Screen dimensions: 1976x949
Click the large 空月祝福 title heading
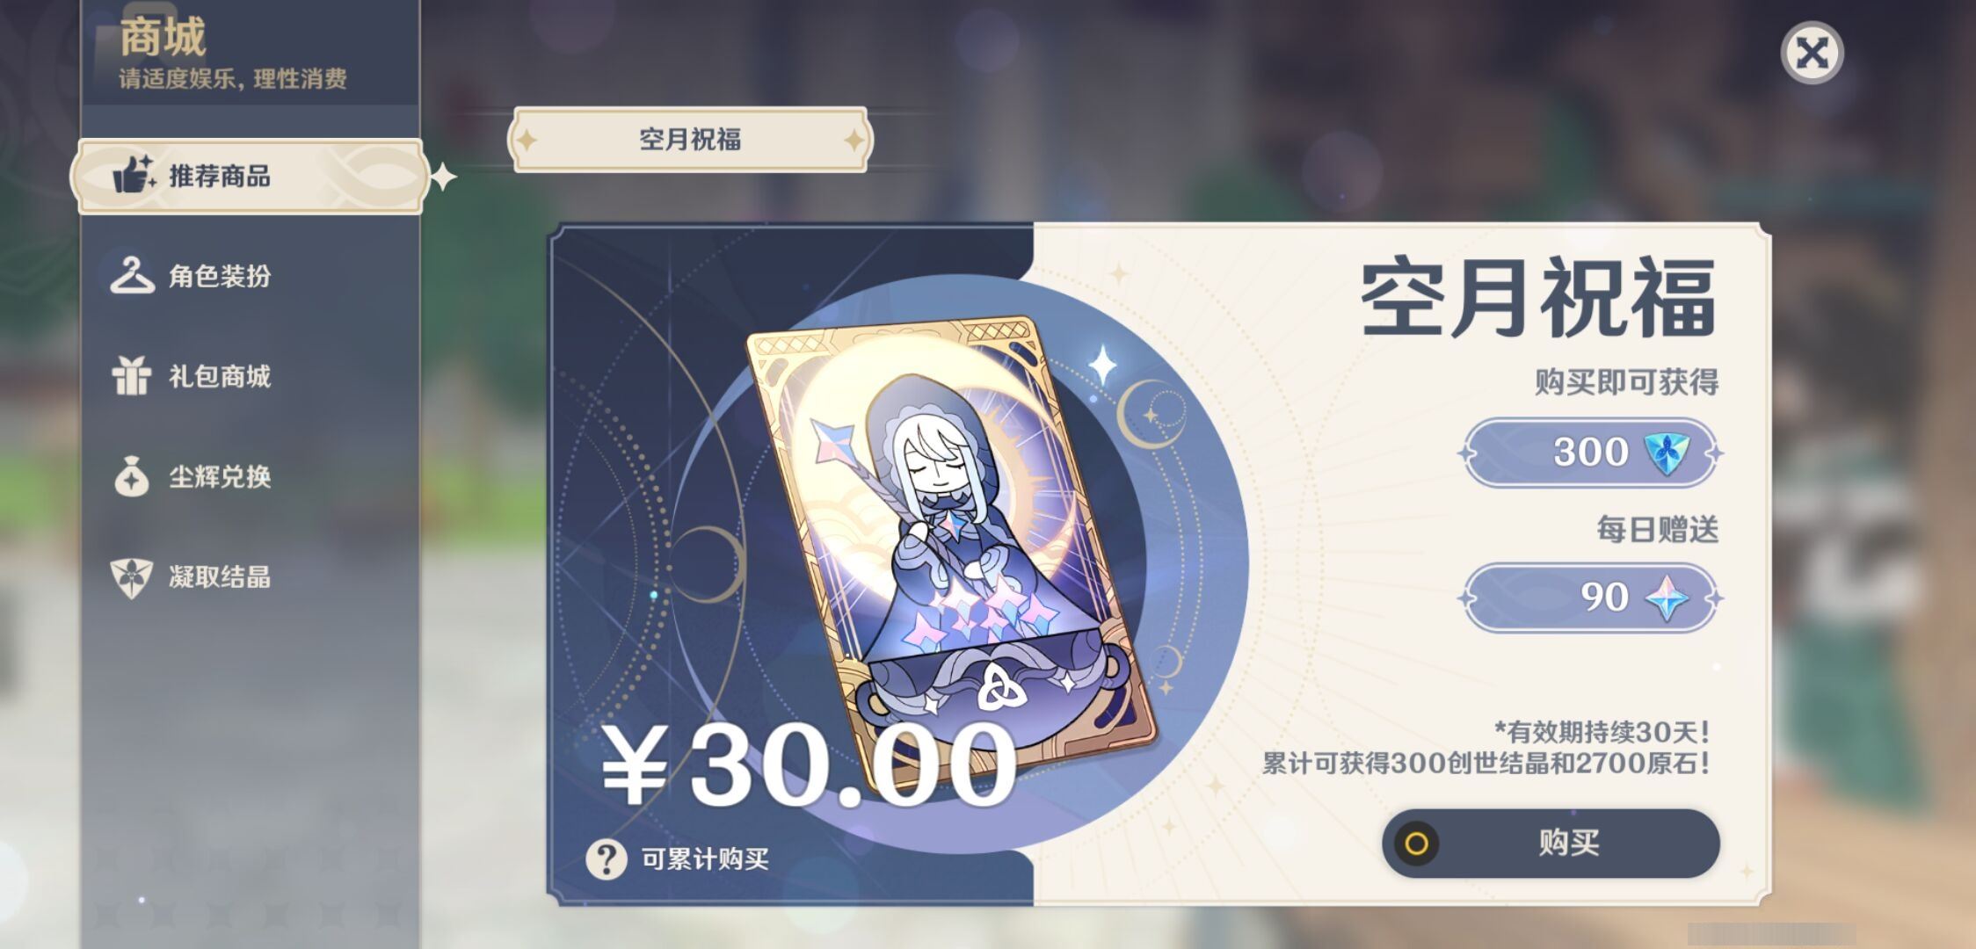click(1538, 297)
